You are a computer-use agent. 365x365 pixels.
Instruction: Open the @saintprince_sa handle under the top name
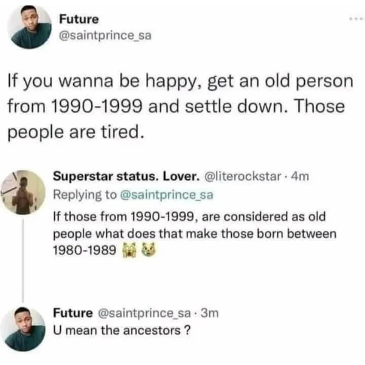(x=105, y=35)
